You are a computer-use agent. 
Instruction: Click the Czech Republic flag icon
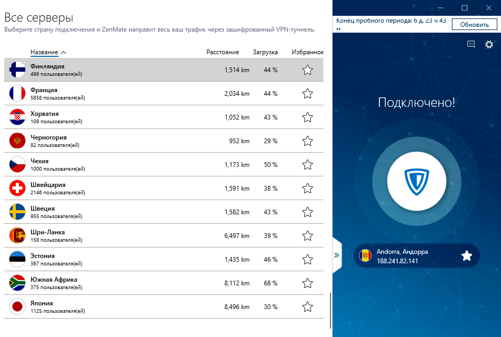tap(17, 164)
